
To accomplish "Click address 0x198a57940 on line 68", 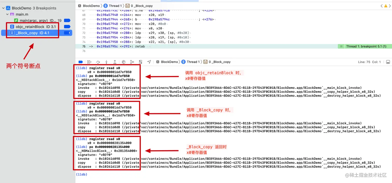I will coord(107,15).
